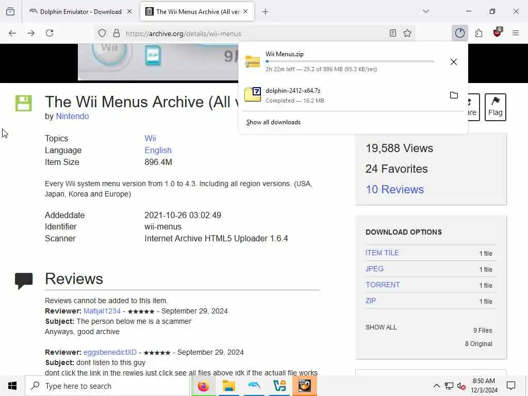Open the VS-style taskbar app icon
Viewport: 528px width, 396px height.
pos(279,386)
